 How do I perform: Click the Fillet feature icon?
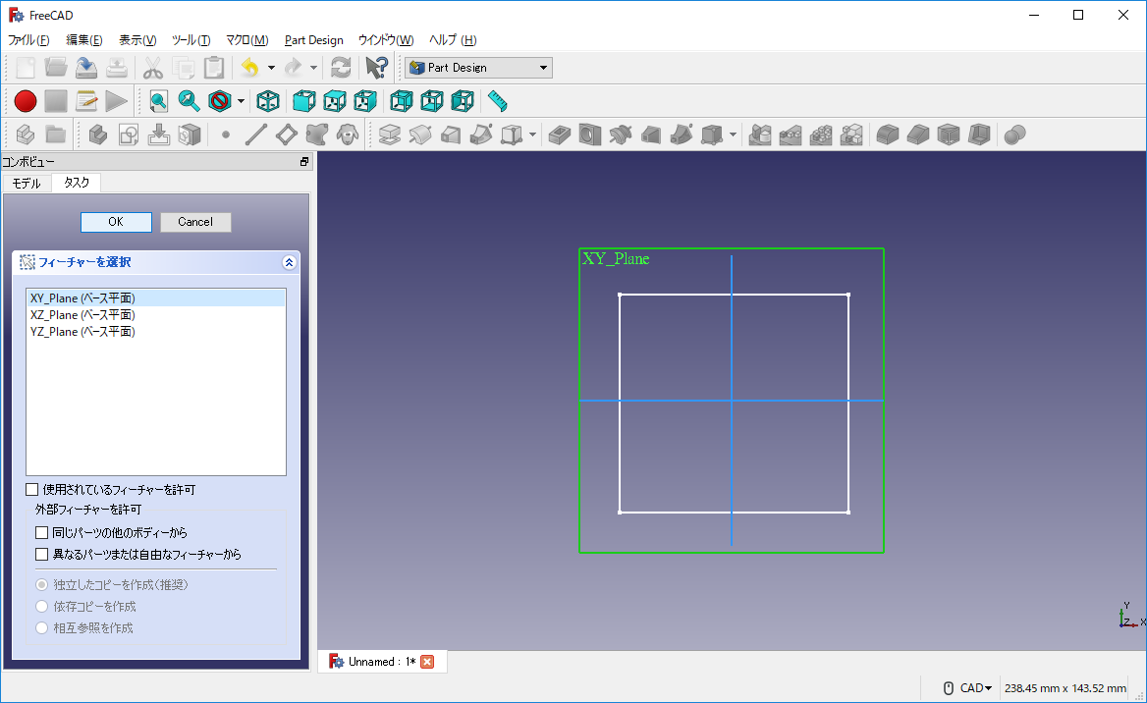coord(888,135)
